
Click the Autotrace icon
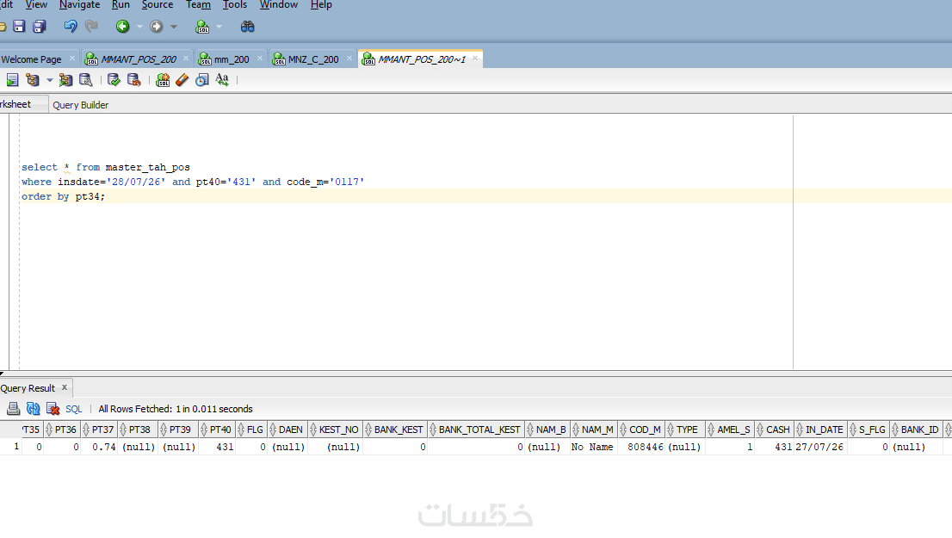(x=65, y=79)
